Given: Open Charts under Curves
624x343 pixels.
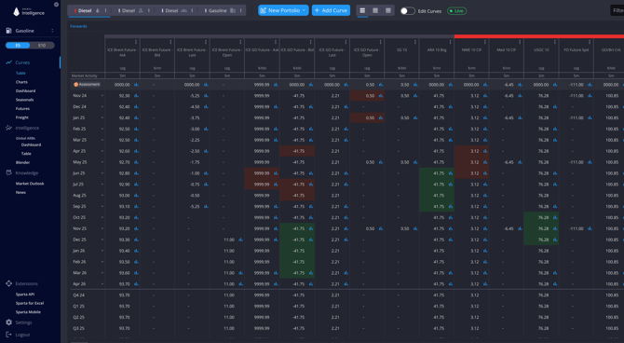Looking at the screenshot, I should (x=21, y=82).
